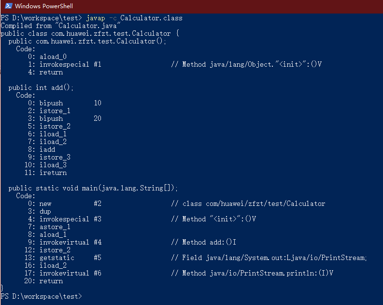Click the public int add() declaration
Image resolution: width=383 pixels, height=305 pixels.
point(41,87)
